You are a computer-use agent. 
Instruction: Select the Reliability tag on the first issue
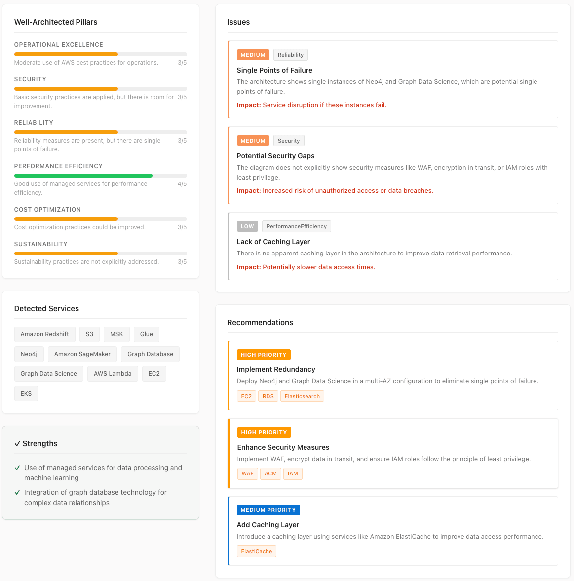click(290, 54)
